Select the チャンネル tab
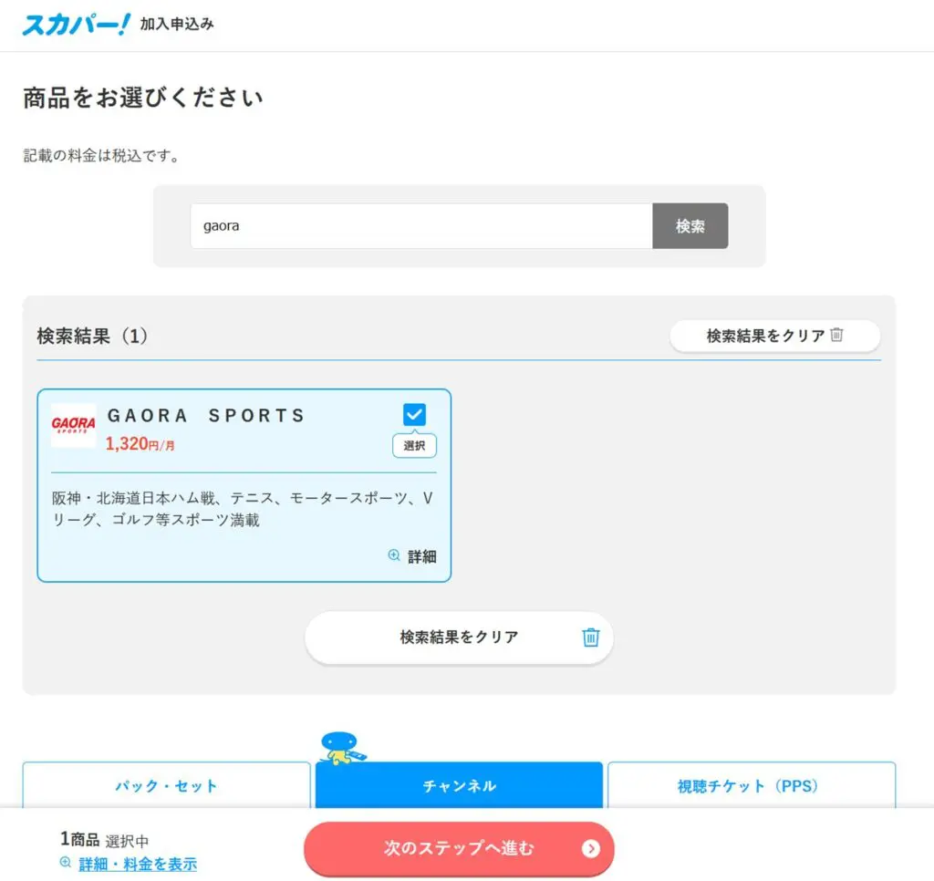Viewport: 934px width, 881px height. pos(459,785)
